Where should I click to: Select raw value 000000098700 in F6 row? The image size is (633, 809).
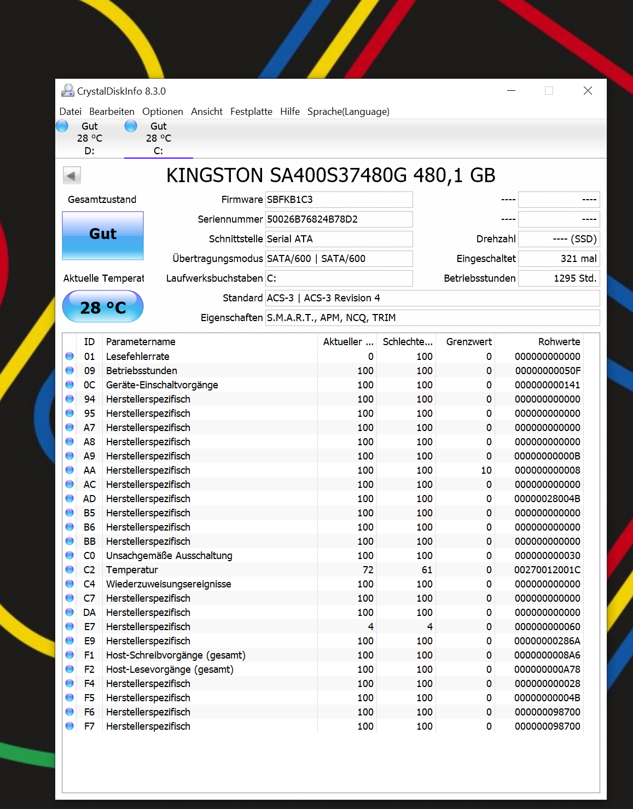pos(547,712)
